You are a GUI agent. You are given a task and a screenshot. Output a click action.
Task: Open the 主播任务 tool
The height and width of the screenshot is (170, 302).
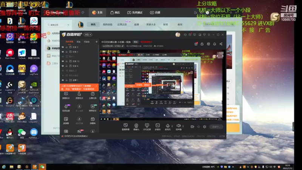tap(92, 96)
